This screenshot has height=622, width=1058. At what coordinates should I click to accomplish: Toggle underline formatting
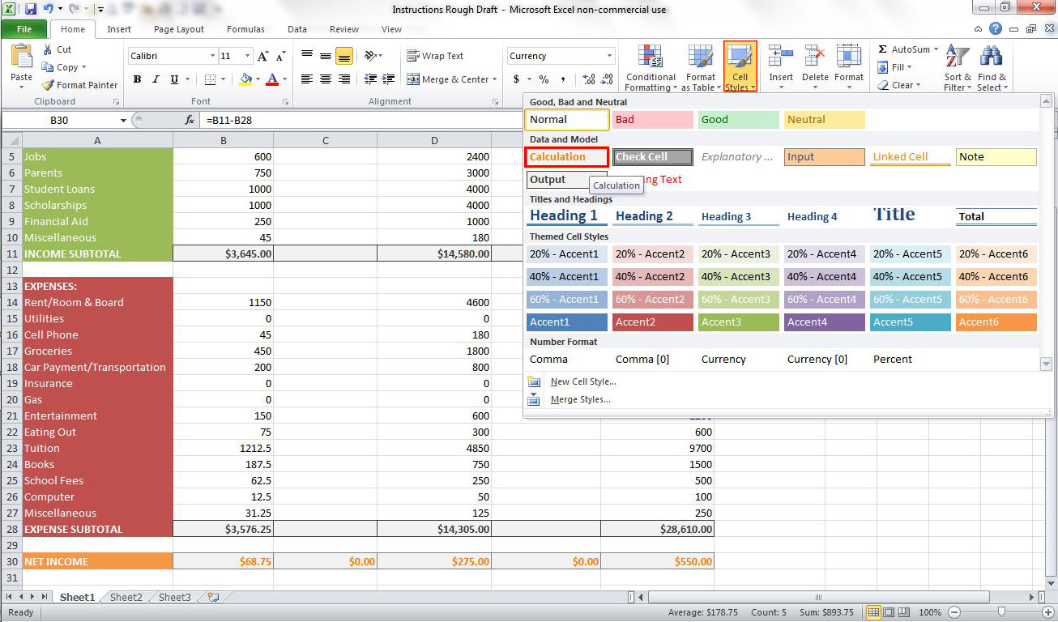click(x=175, y=79)
